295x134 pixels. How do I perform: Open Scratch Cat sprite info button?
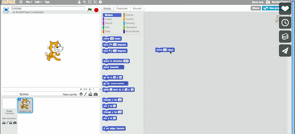(19, 99)
